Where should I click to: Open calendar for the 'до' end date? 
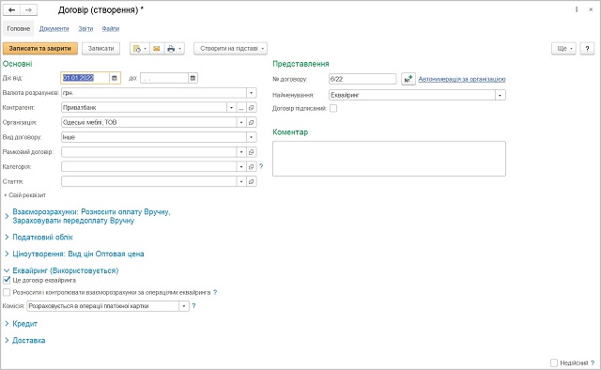[x=193, y=78]
